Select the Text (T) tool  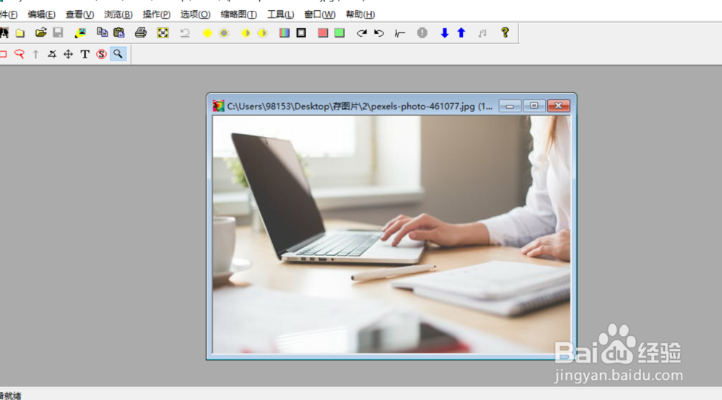coord(84,54)
